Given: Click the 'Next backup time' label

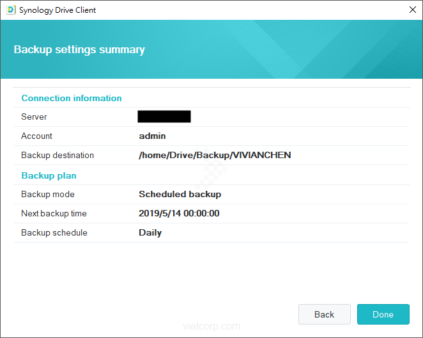Looking at the screenshot, I should pos(54,214).
